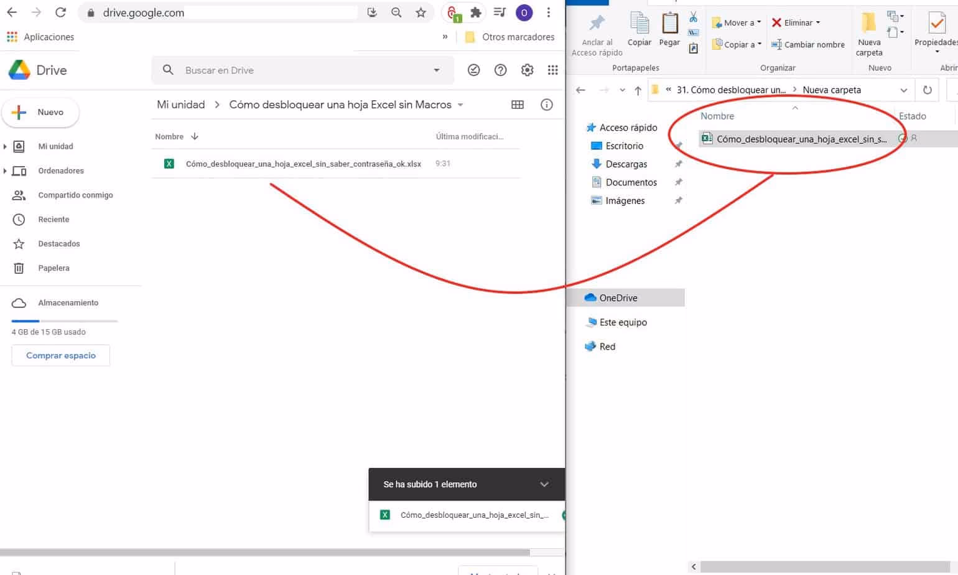Image resolution: width=958 pixels, height=575 pixels.
Task: Open the Google apps grid
Action: coord(553,70)
